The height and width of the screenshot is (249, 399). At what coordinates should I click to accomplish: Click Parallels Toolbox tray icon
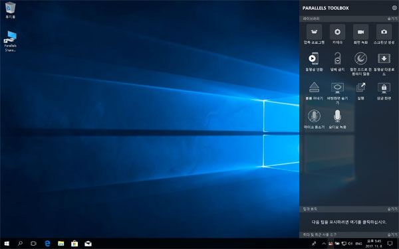tap(331, 244)
